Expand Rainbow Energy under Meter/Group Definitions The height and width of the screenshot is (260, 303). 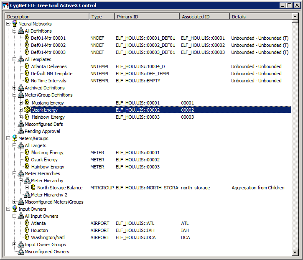click(20, 117)
